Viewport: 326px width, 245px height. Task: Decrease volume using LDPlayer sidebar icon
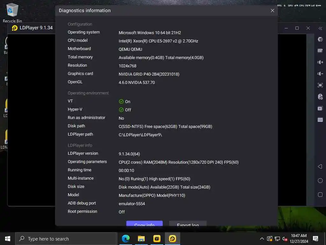point(320,74)
